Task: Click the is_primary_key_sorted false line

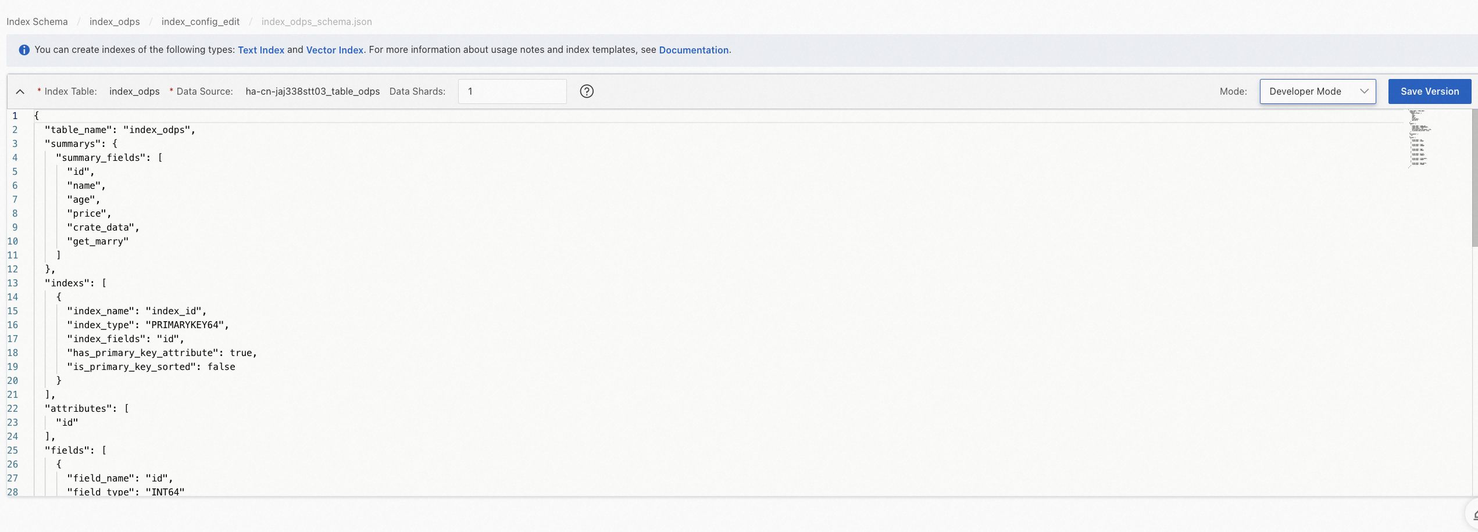Action: click(x=151, y=366)
